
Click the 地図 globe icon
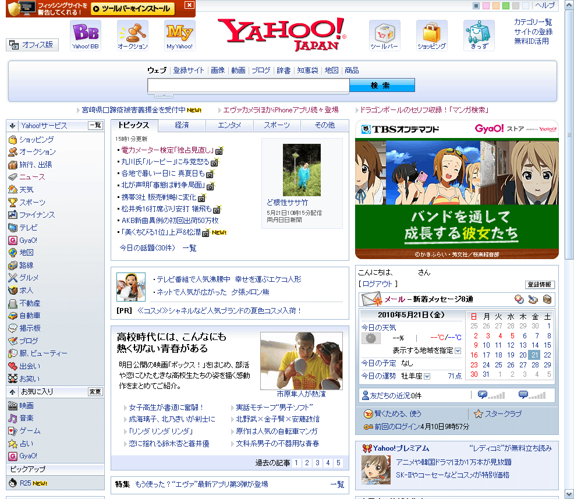pos(13,252)
